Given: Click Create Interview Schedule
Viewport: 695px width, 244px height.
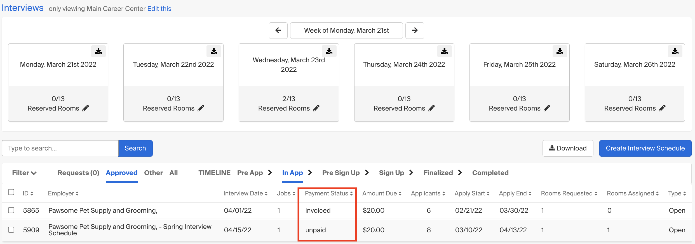Looking at the screenshot, I should pyautogui.click(x=645, y=148).
